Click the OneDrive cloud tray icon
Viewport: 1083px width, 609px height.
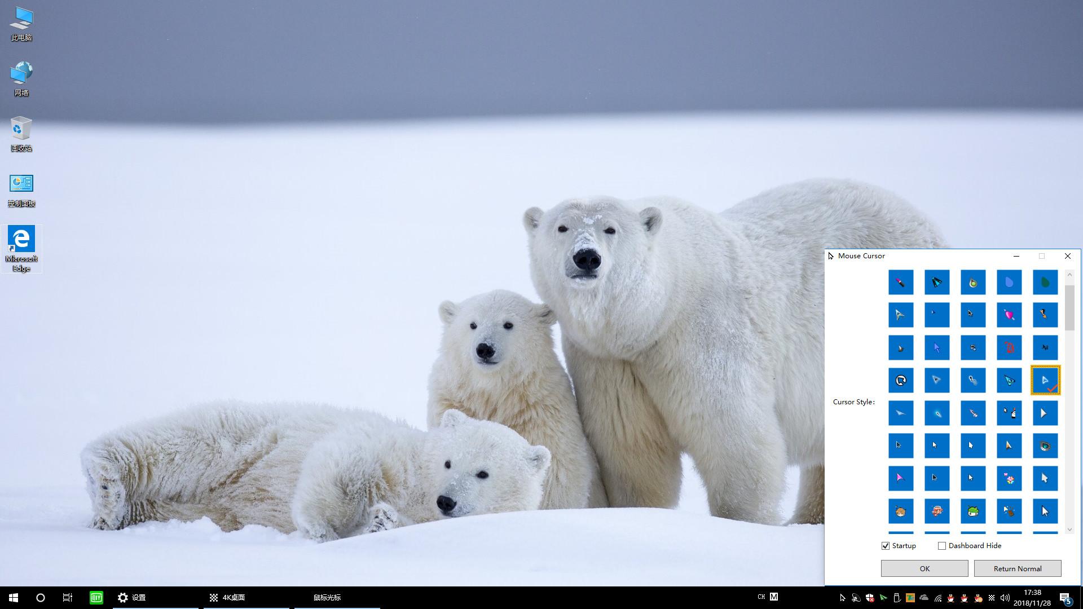pyautogui.click(x=924, y=598)
